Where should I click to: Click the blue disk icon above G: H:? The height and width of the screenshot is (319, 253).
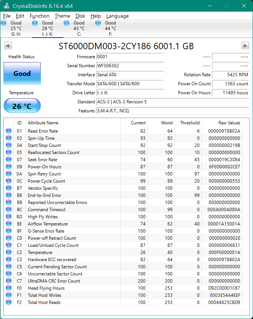point(3,23)
